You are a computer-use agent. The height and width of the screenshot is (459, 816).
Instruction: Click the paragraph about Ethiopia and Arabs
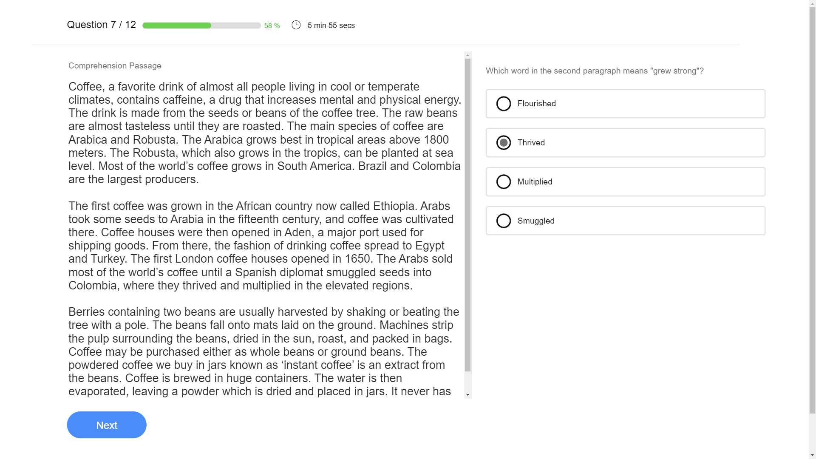pyautogui.click(x=261, y=246)
